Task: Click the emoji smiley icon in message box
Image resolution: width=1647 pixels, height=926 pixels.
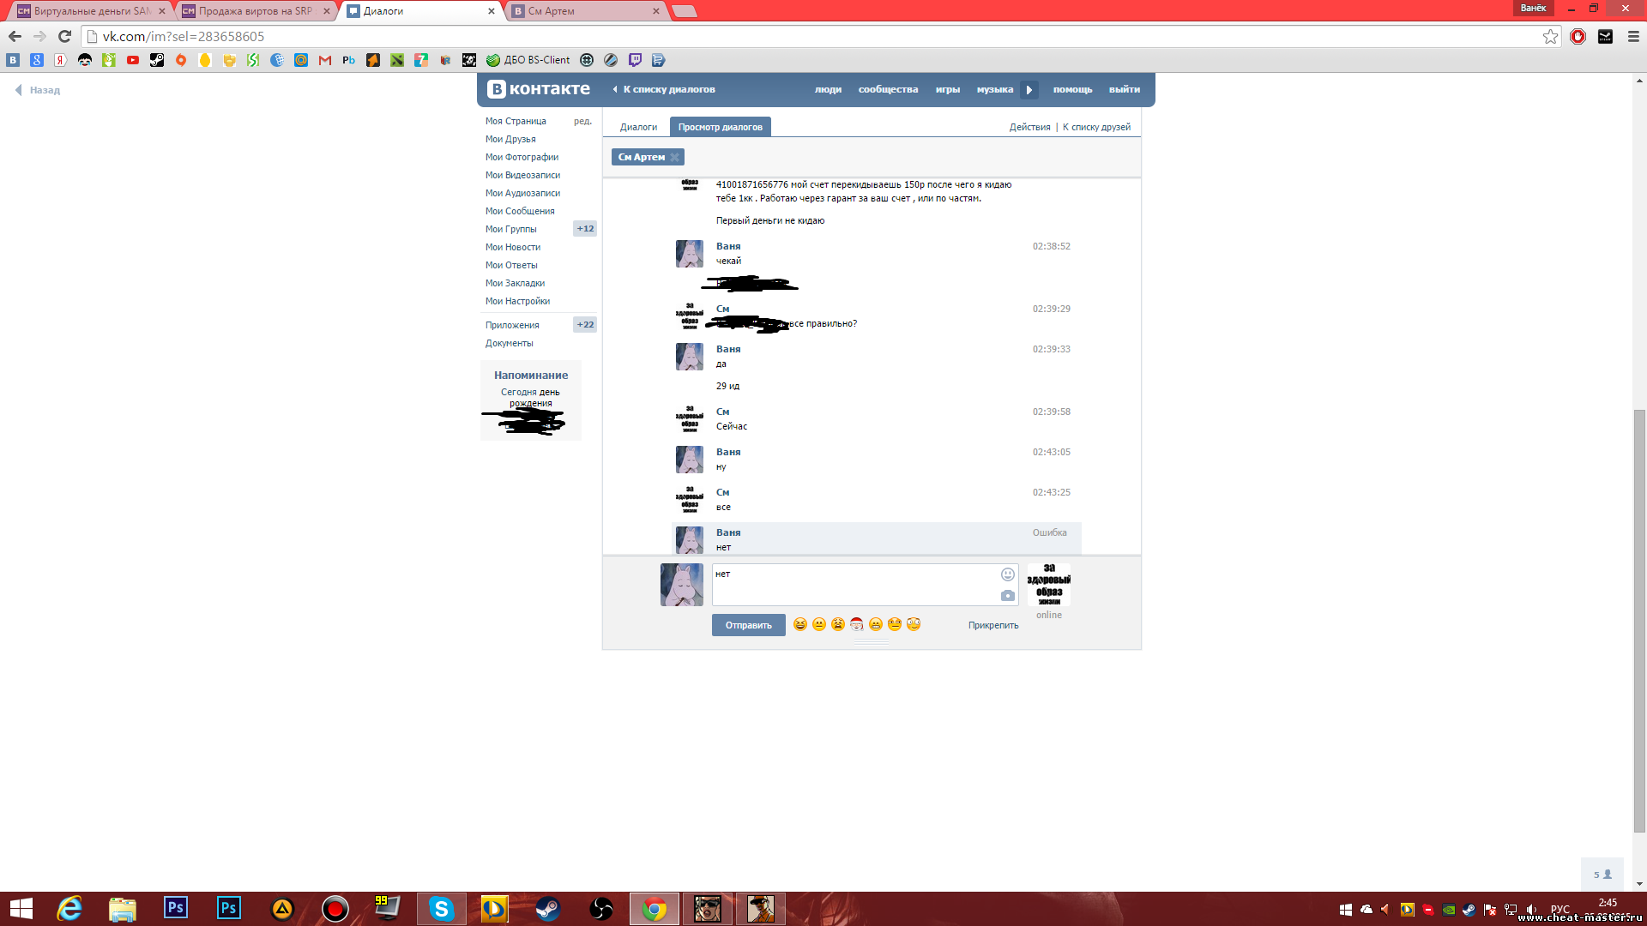Action: (x=1007, y=574)
